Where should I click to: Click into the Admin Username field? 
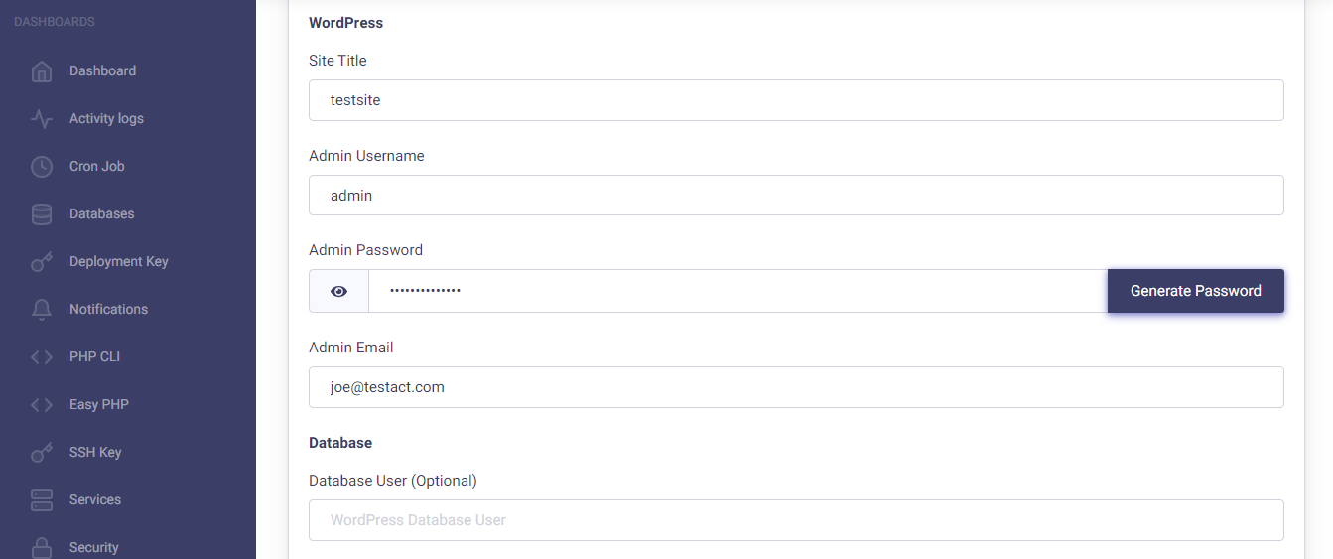[x=795, y=196]
